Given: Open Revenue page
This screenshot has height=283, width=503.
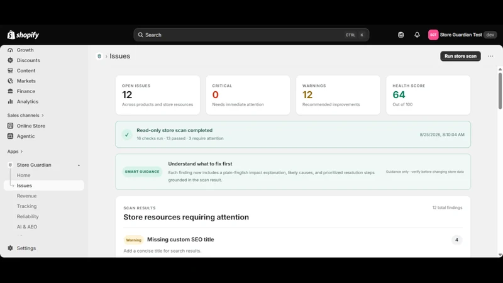Looking at the screenshot, I should 26,196.
